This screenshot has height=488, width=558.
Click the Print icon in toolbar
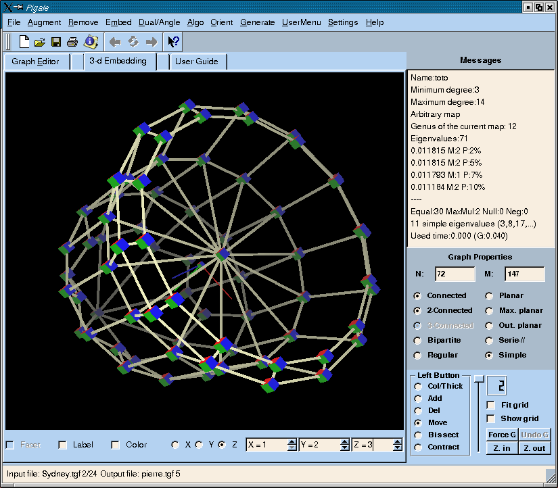pos(72,42)
